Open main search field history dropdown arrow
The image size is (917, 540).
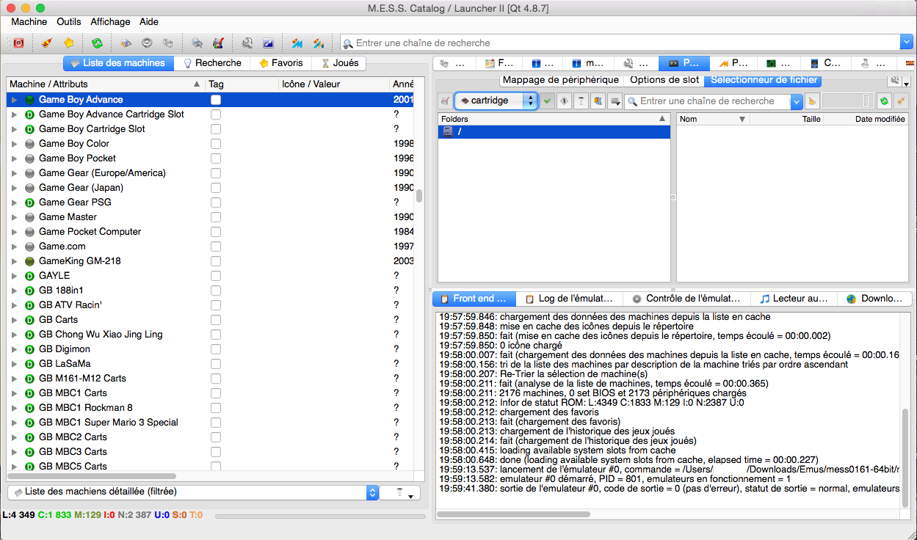point(906,43)
